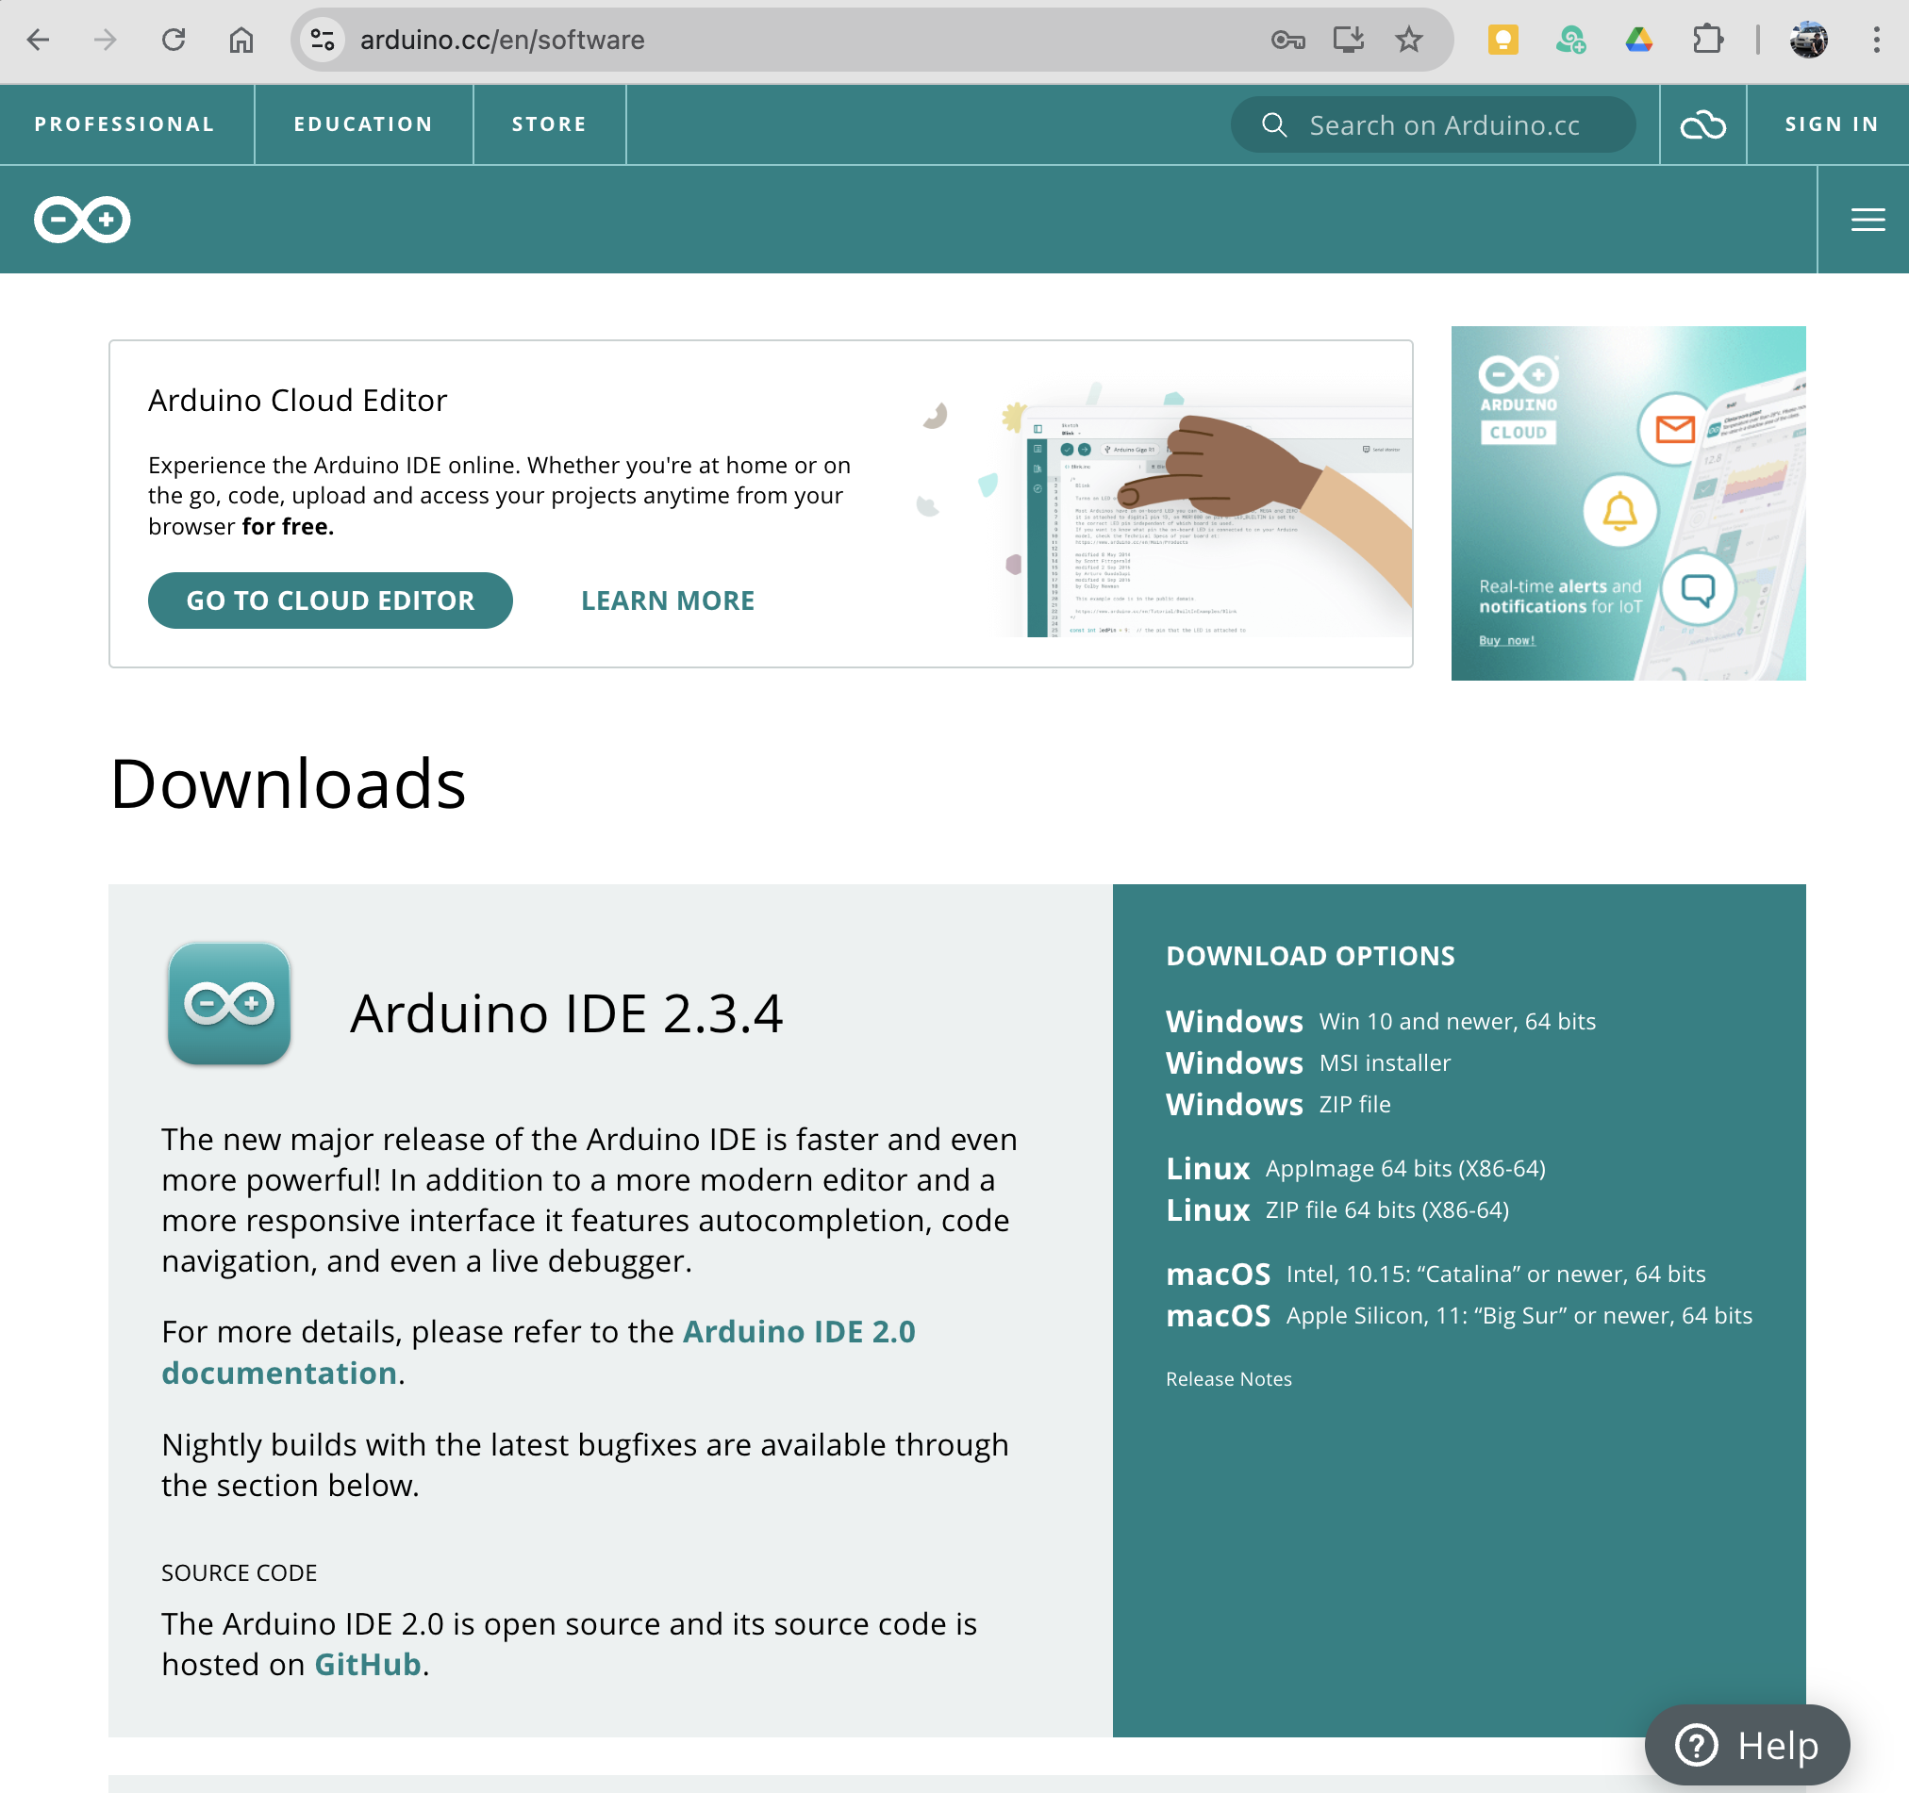
Task: Download macOS Apple Silicon Big Sur version
Action: [x=1460, y=1315]
